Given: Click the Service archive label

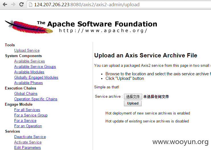Looking at the screenshot, I should (109, 97).
